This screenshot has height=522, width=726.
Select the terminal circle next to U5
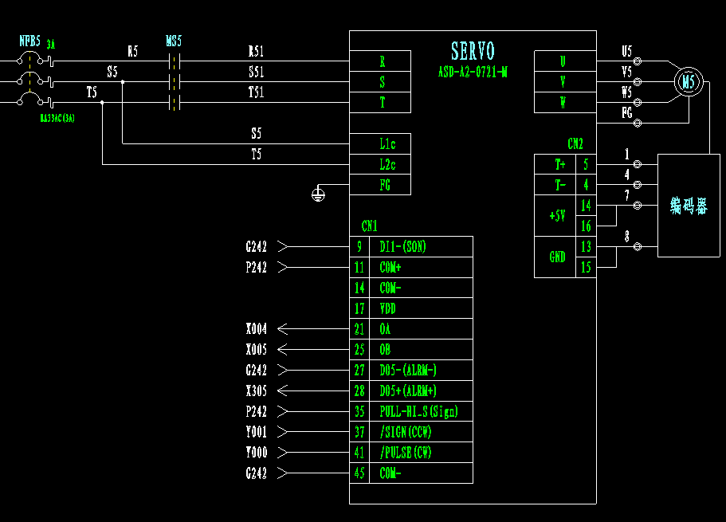[638, 61]
